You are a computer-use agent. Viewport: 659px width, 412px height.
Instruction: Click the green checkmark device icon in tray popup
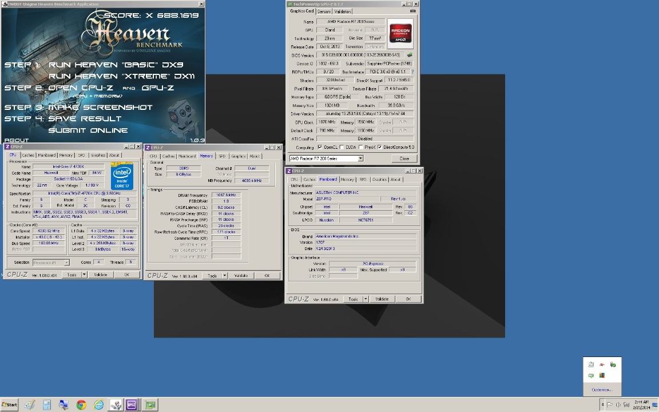coord(613,365)
